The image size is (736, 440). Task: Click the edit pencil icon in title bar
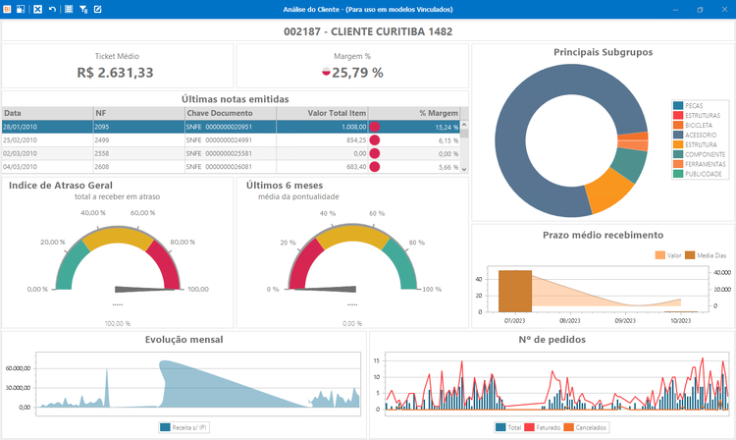pyautogui.click(x=97, y=9)
